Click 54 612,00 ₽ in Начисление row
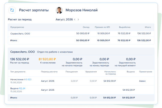 [x=109, y=81]
